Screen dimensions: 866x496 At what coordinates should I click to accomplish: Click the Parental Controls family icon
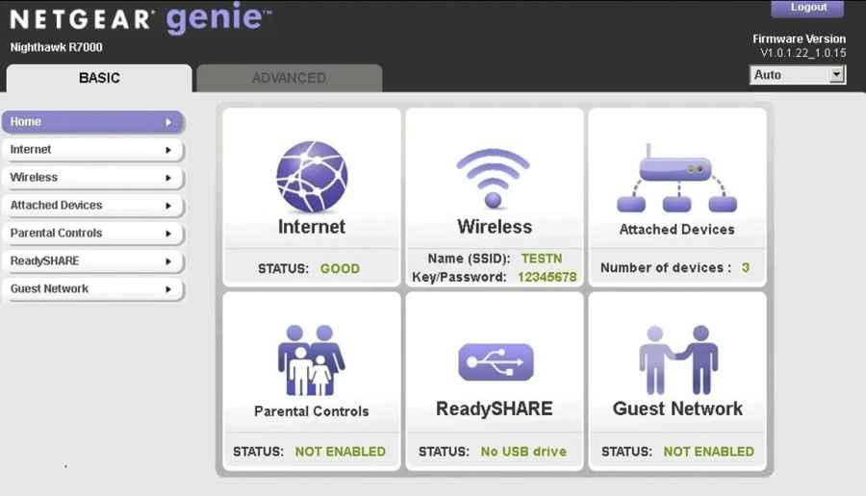click(312, 360)
